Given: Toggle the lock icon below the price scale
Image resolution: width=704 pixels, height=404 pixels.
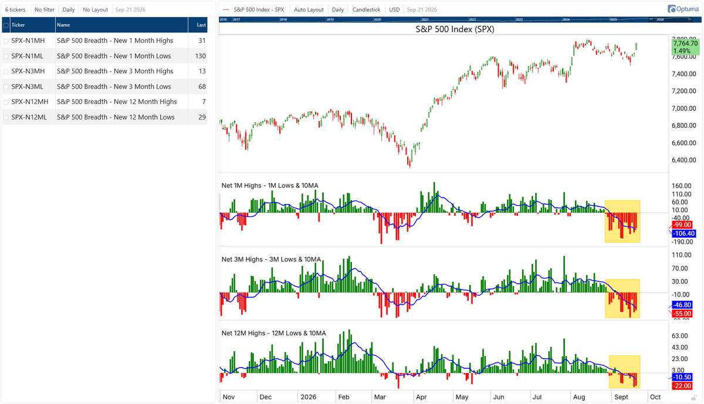Looking at the screenshot, I should [694, 398].
